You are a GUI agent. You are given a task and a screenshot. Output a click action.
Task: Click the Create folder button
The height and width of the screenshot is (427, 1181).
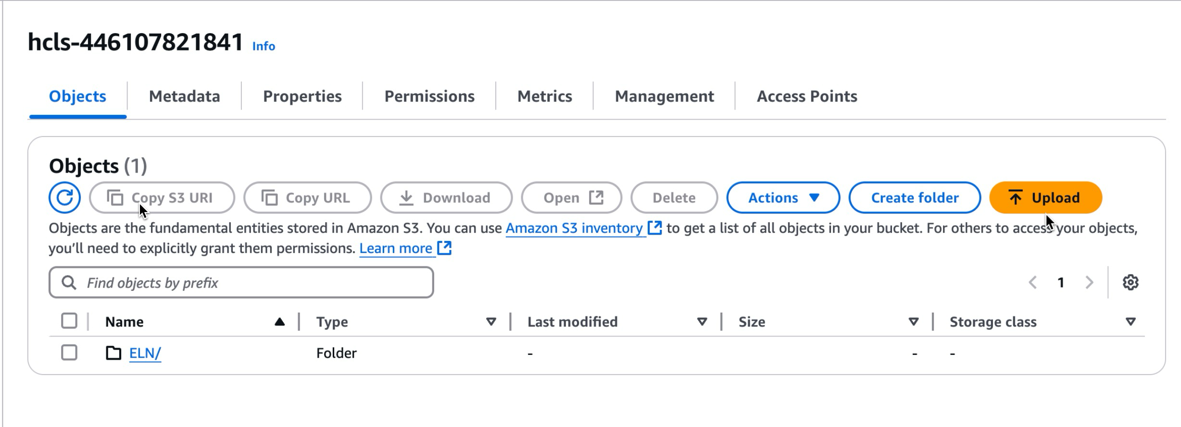[914, 198]
